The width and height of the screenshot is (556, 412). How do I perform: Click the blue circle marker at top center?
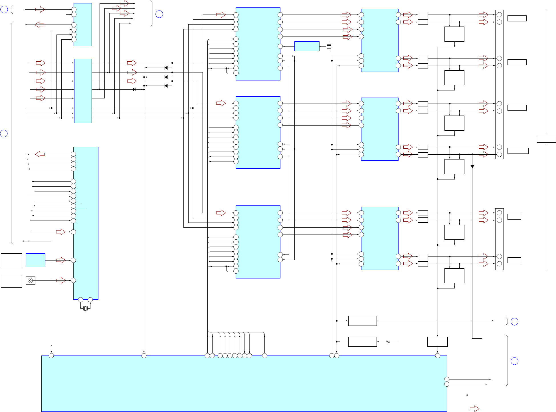(x=159, y=14)
